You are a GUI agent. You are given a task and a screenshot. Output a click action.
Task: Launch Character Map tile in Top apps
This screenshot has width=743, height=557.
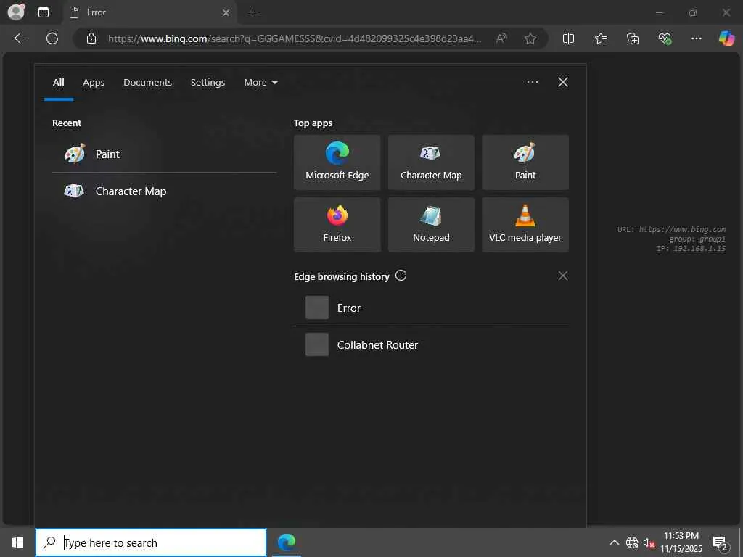[x=431, y=162]
